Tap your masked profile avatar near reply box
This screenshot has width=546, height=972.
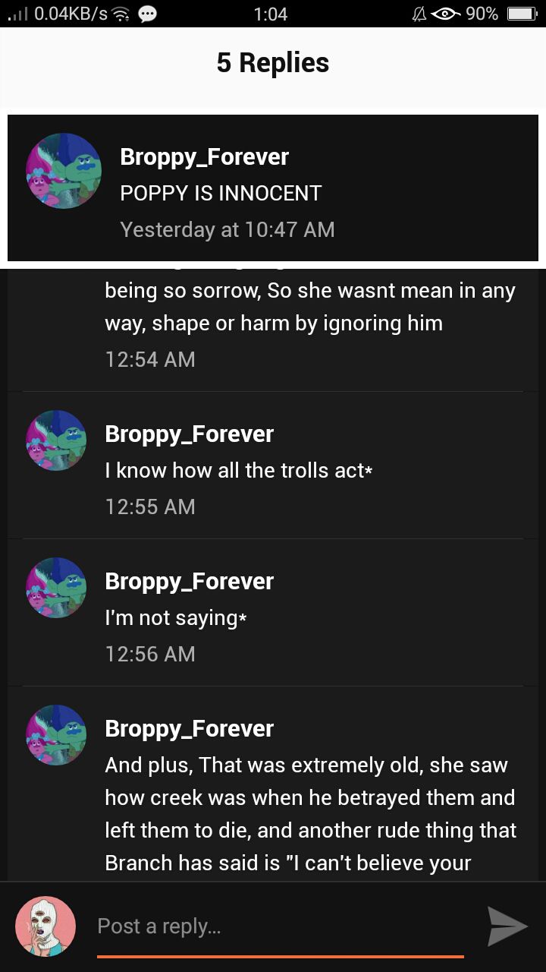click(x=45, y=926)
